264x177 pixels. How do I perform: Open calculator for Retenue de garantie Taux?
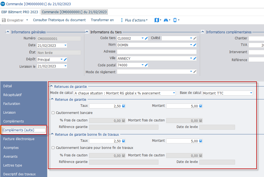click(123, 106)
